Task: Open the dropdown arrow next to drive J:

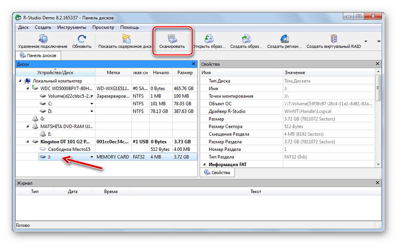Action: pyautogui.click(x=92, y=157)
